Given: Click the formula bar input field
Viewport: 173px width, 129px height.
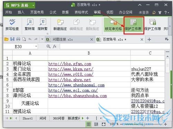Looking at the screenshot, I should pos(115,46).
